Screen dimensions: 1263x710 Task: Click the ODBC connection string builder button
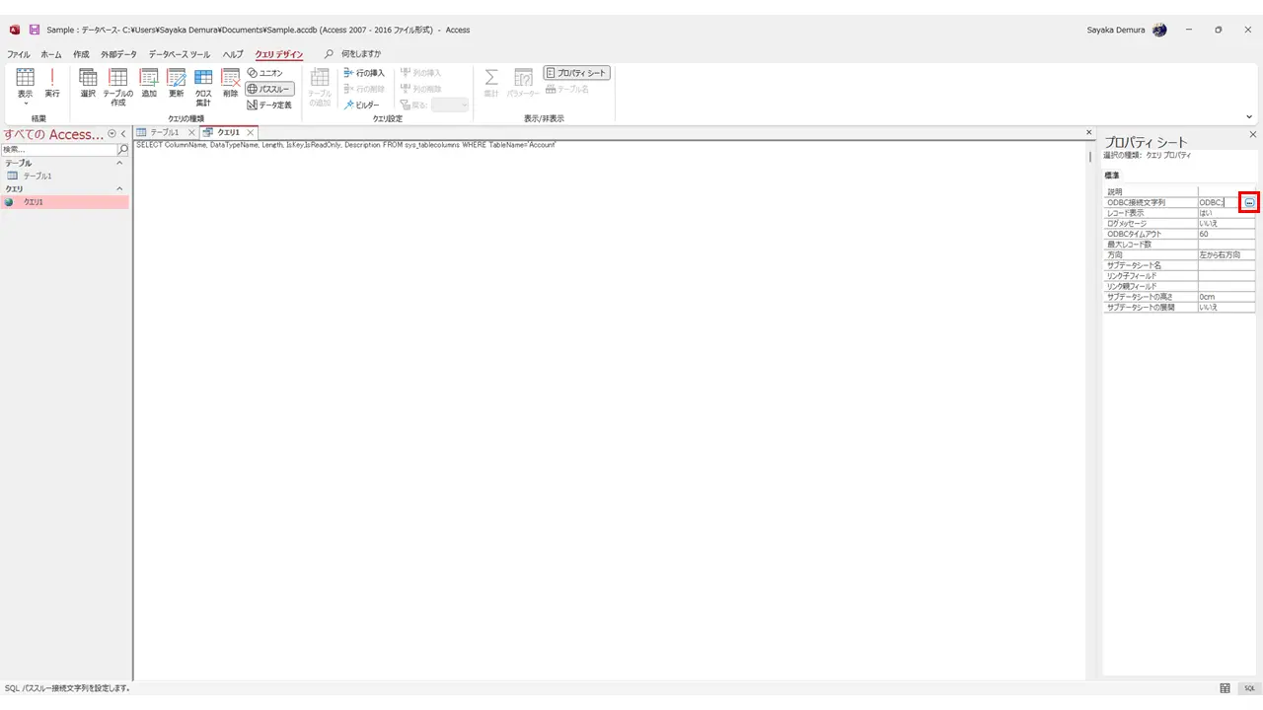click(1249, 202)
